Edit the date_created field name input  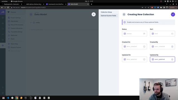coord(135,46)
